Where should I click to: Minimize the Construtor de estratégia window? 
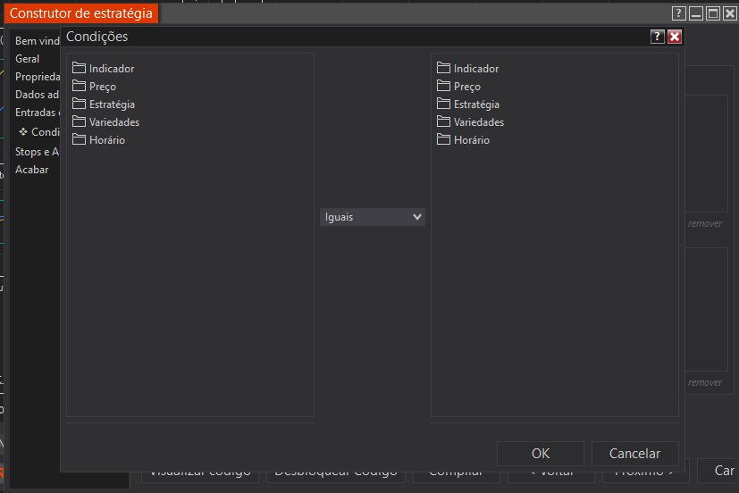tap(695, 13)
